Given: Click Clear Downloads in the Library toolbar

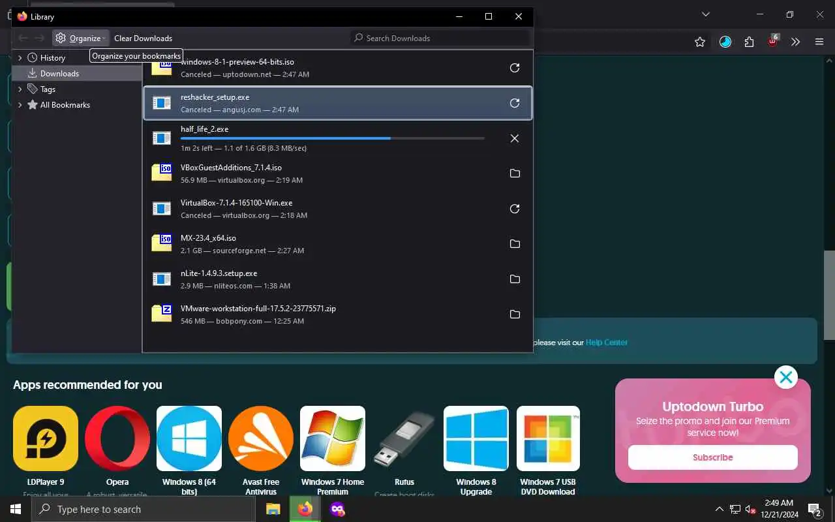Looking at the screenshot, I should coord(143,38).
